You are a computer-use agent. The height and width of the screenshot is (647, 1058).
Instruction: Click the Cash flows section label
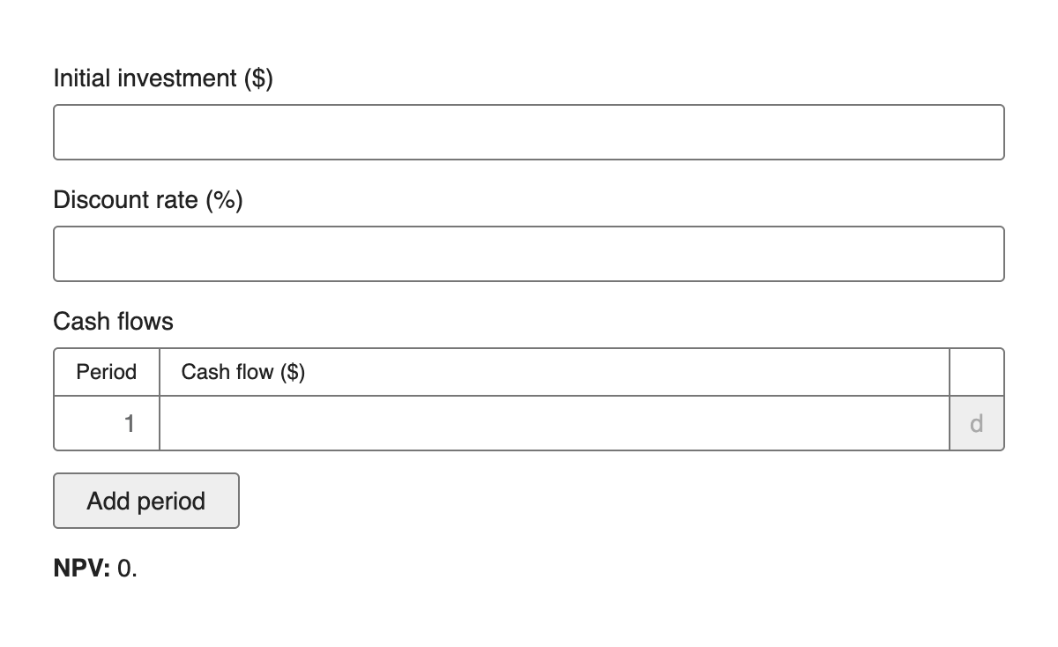114,322
